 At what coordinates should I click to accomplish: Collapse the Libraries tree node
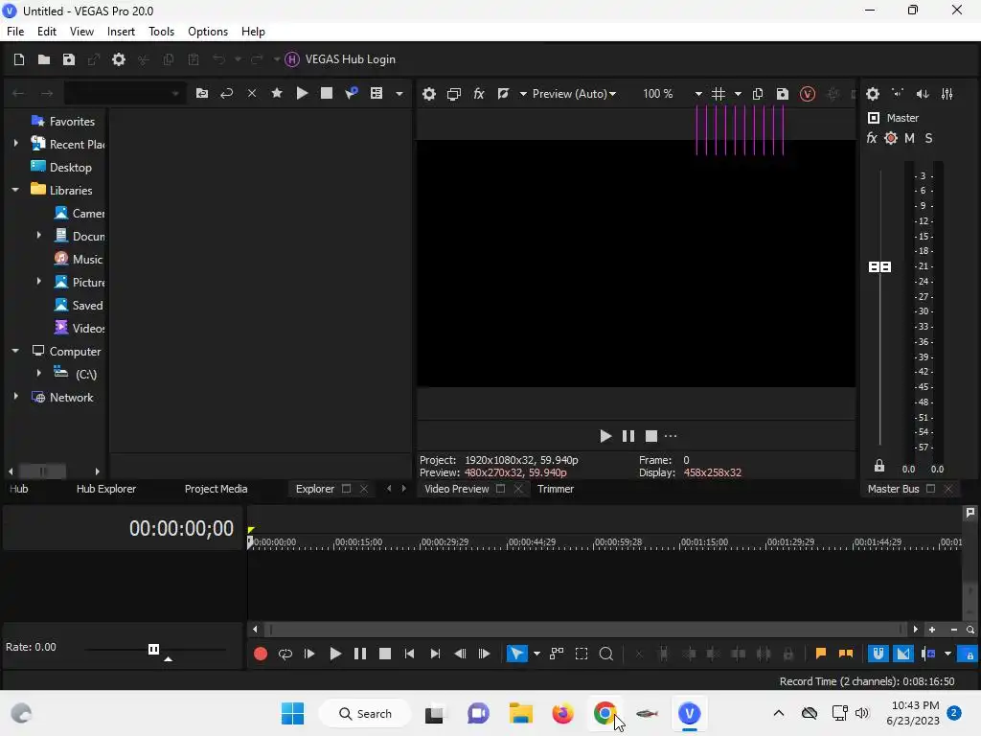15,190
